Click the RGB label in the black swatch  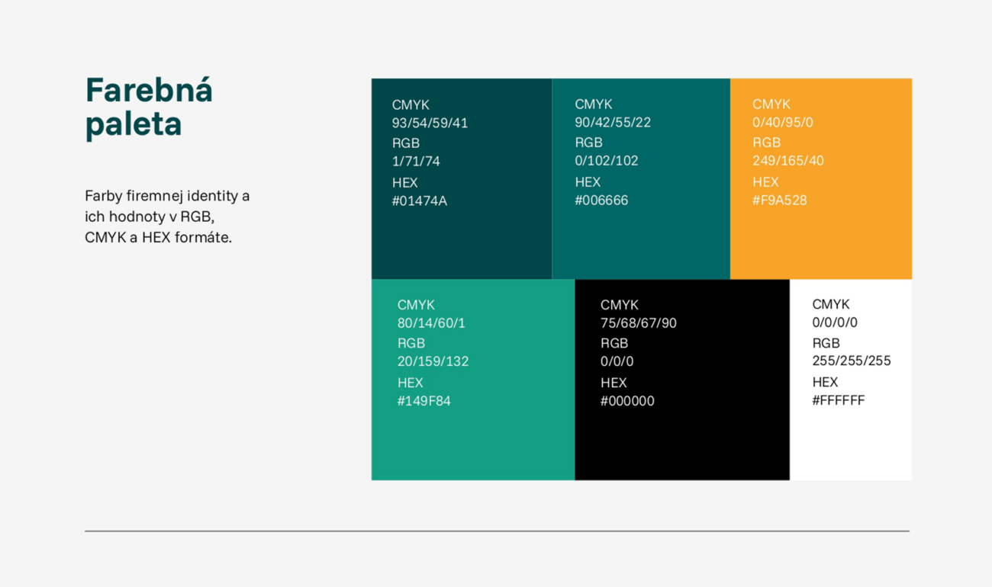pos(614,343)
